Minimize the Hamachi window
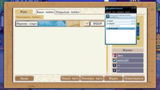This screenshot has height=90, width=160. click(132, 8)
